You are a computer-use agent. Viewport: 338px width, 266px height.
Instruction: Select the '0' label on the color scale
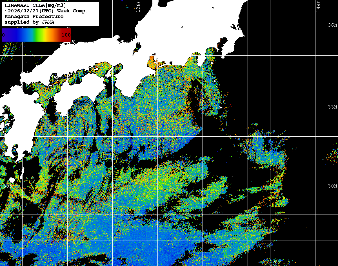3,35
